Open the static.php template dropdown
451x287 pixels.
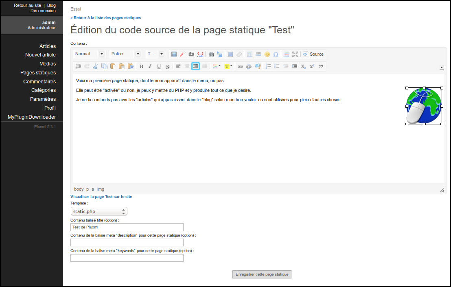click(x=99, y=211)
